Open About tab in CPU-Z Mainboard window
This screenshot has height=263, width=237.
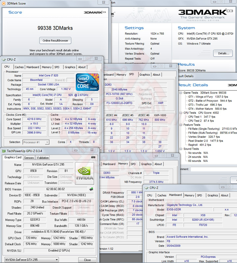tap(224, 195)
